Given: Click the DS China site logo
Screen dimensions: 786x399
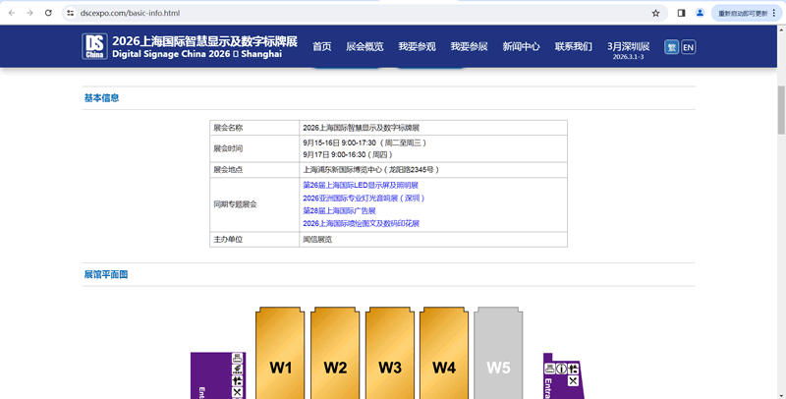Looking at the screenshot, I should 94,46.
